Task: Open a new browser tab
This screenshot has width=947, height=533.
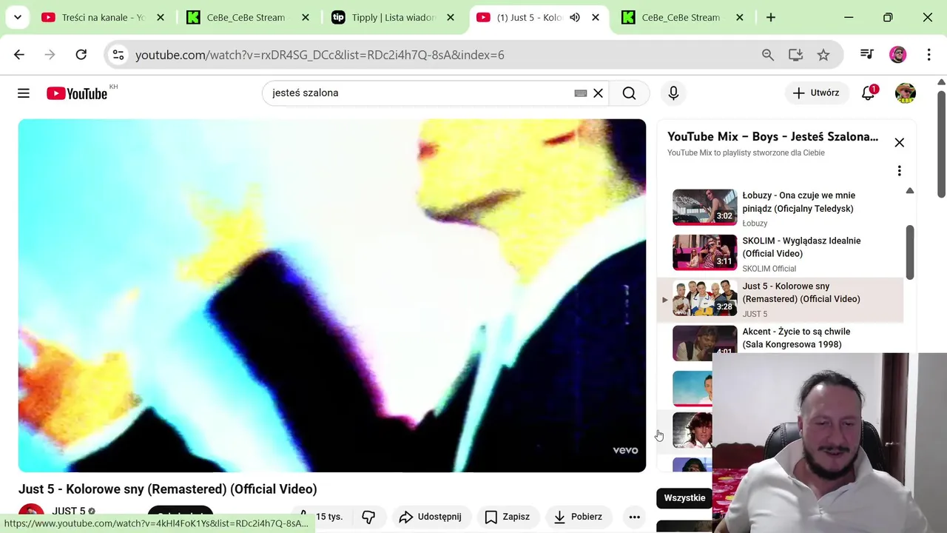Action: click(x=771, y=17)
